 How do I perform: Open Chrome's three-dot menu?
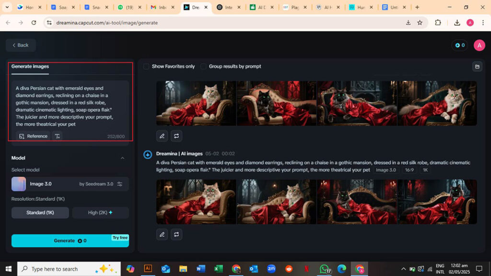click(483, 23)
